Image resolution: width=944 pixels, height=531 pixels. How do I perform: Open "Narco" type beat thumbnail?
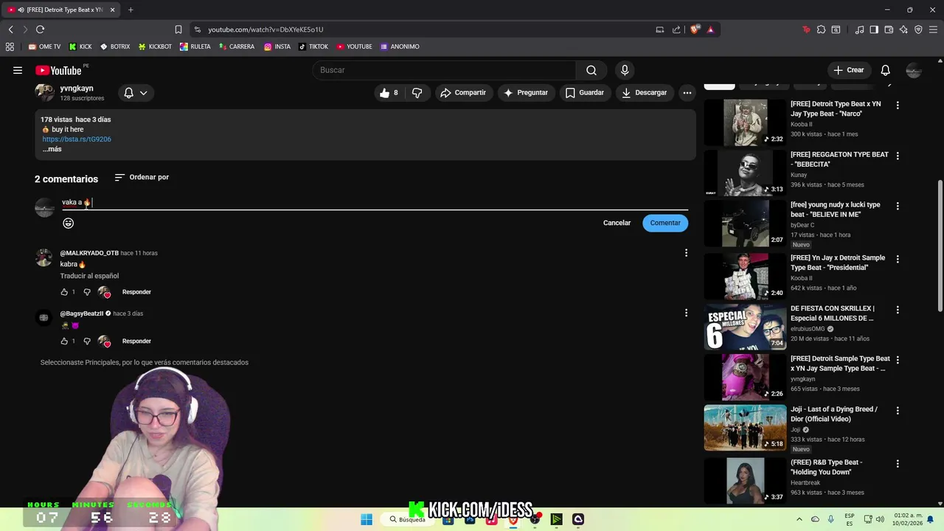745,122
